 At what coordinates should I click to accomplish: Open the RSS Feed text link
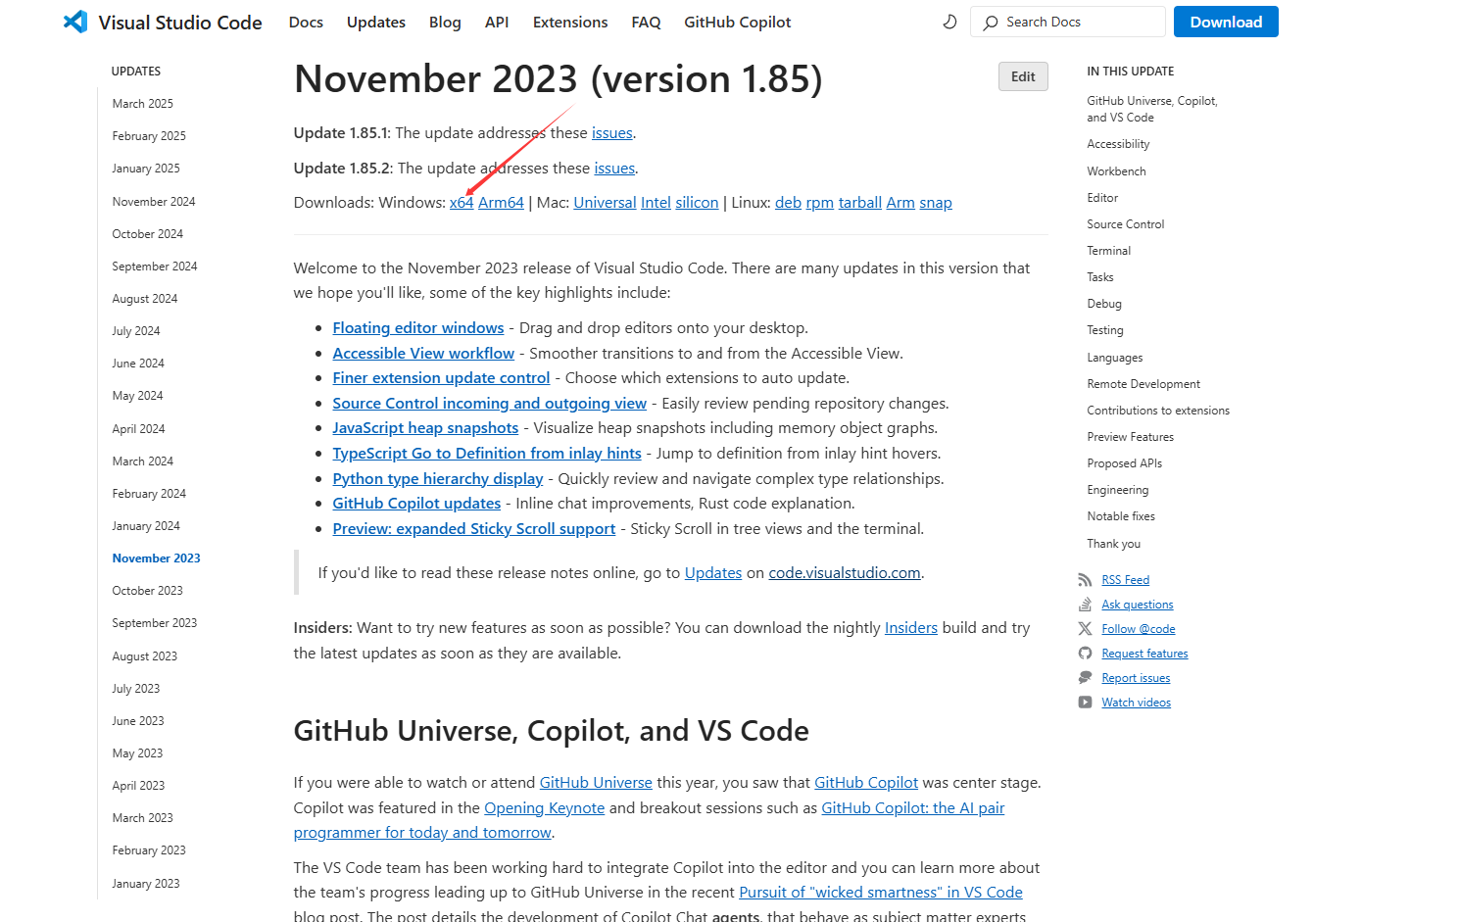pyautogui.click(x=1126, y=580)
